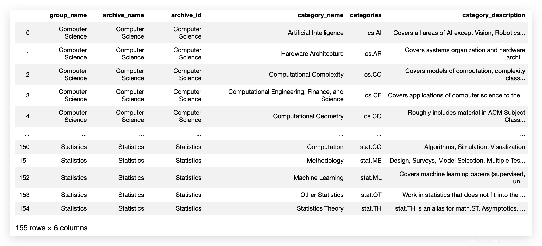This screenshot has height=246, width=542.
Task: Click row index 151
Action: tap(24, 161)
